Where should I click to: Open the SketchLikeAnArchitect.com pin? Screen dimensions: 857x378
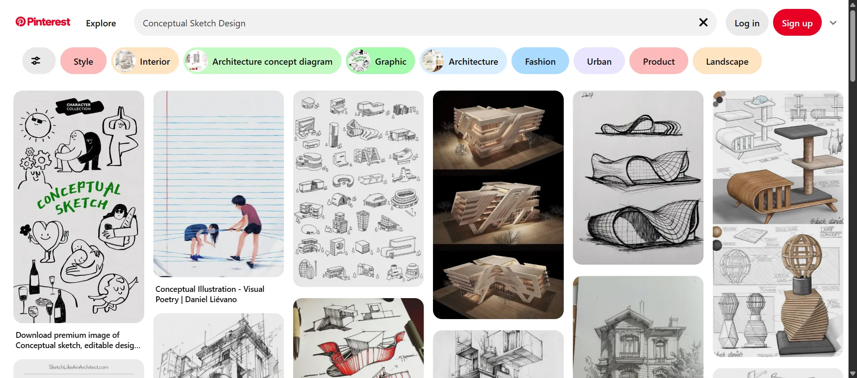tap(79, 369)
